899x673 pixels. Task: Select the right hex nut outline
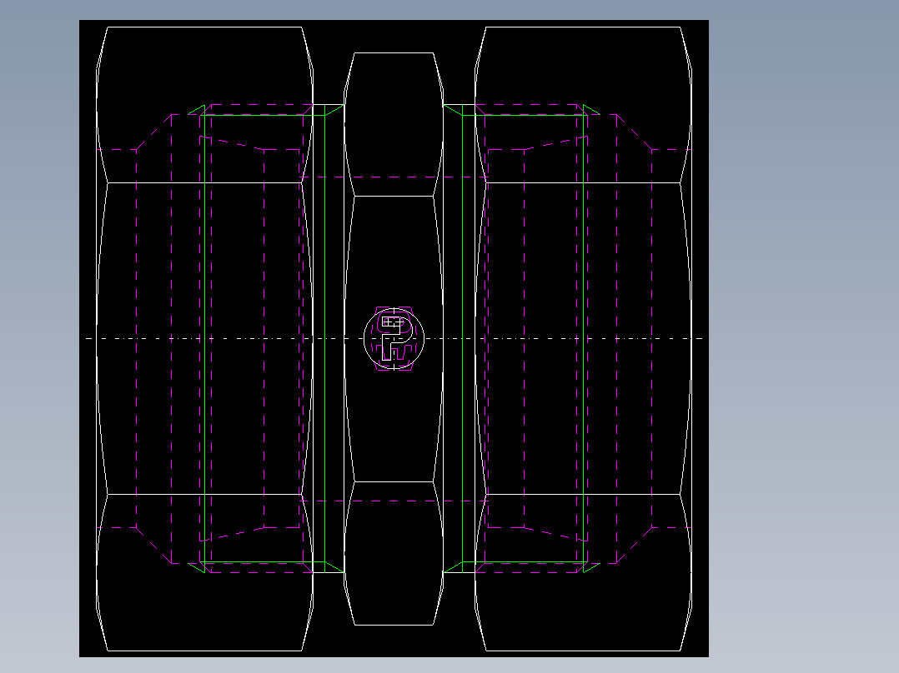pyautogui.click(x=583, y=338)
